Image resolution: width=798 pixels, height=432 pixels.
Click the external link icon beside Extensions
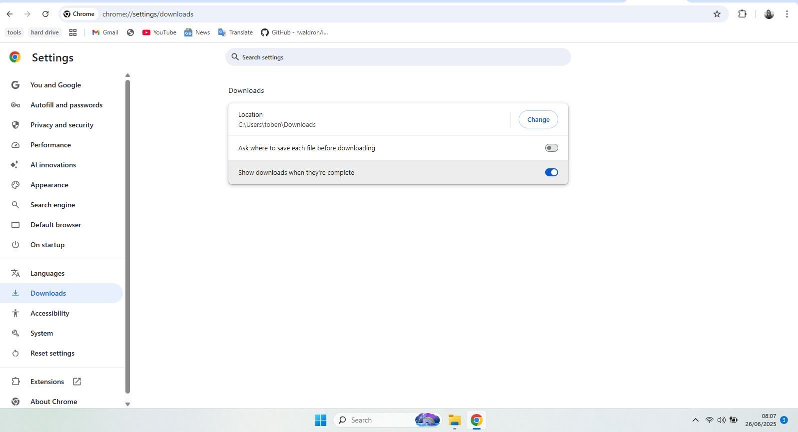(77, 382)
